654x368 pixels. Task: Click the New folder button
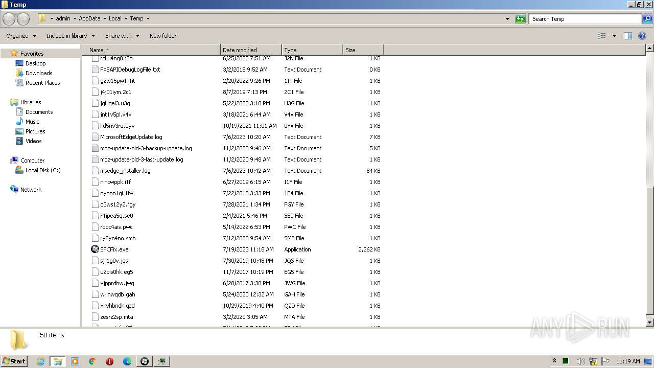[x=163, y=36]
